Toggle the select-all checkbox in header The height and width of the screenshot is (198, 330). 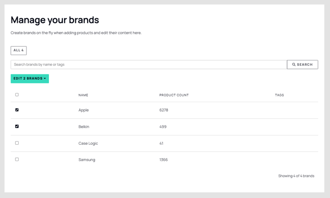pyautogui.click(x=17, y=95)
